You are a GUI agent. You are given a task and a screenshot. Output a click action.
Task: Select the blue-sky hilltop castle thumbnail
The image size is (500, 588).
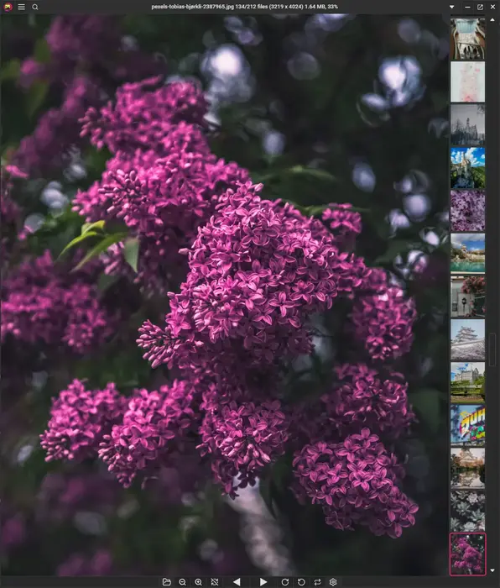[x=467, y=168]
